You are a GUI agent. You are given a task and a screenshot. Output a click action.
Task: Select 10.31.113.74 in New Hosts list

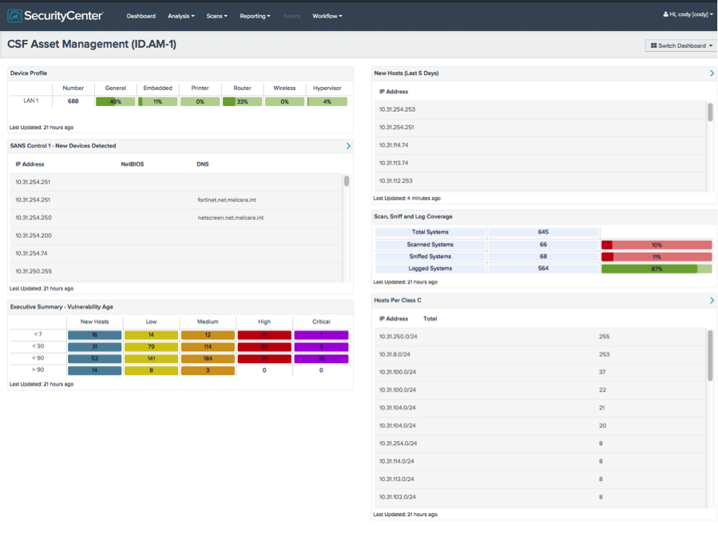[541, 163]
